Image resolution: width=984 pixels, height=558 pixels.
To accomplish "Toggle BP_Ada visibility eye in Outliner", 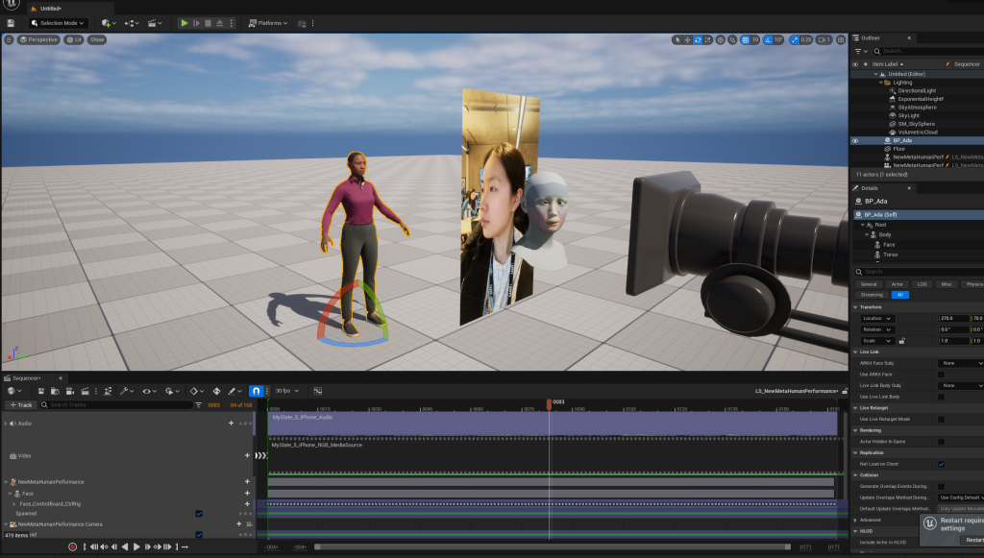I will (x=854, y=140).
